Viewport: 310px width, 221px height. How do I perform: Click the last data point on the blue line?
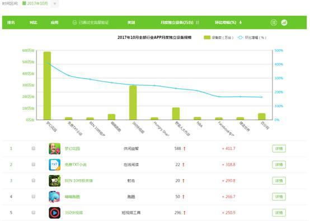pyautogui.click(x=262, y=97)
